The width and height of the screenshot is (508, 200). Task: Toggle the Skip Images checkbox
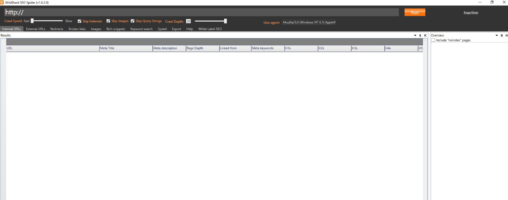coord(108,21)
